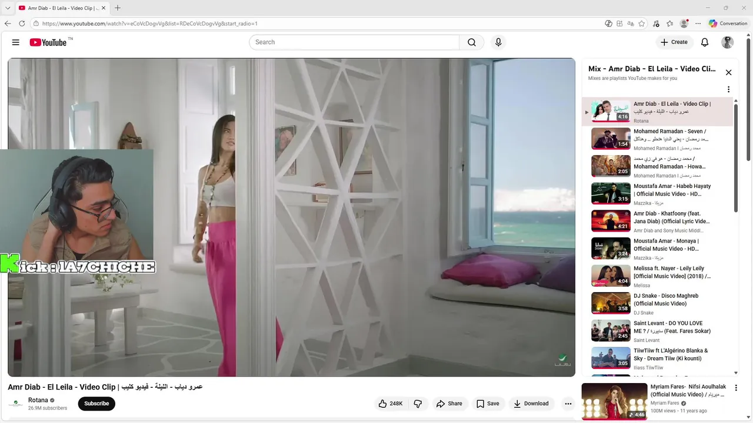
Task: Go back in the browser
Action: 8,23
